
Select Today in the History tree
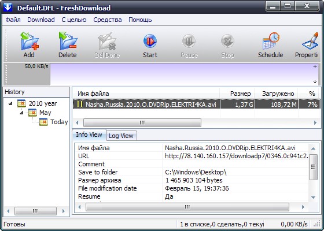[x=59, y=122]
